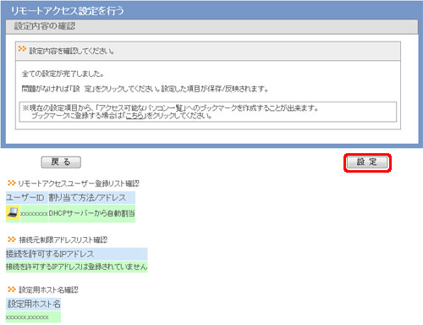Click the 接続を許可するIPアドレス header
Screen dimensions: 423x325
77,254
